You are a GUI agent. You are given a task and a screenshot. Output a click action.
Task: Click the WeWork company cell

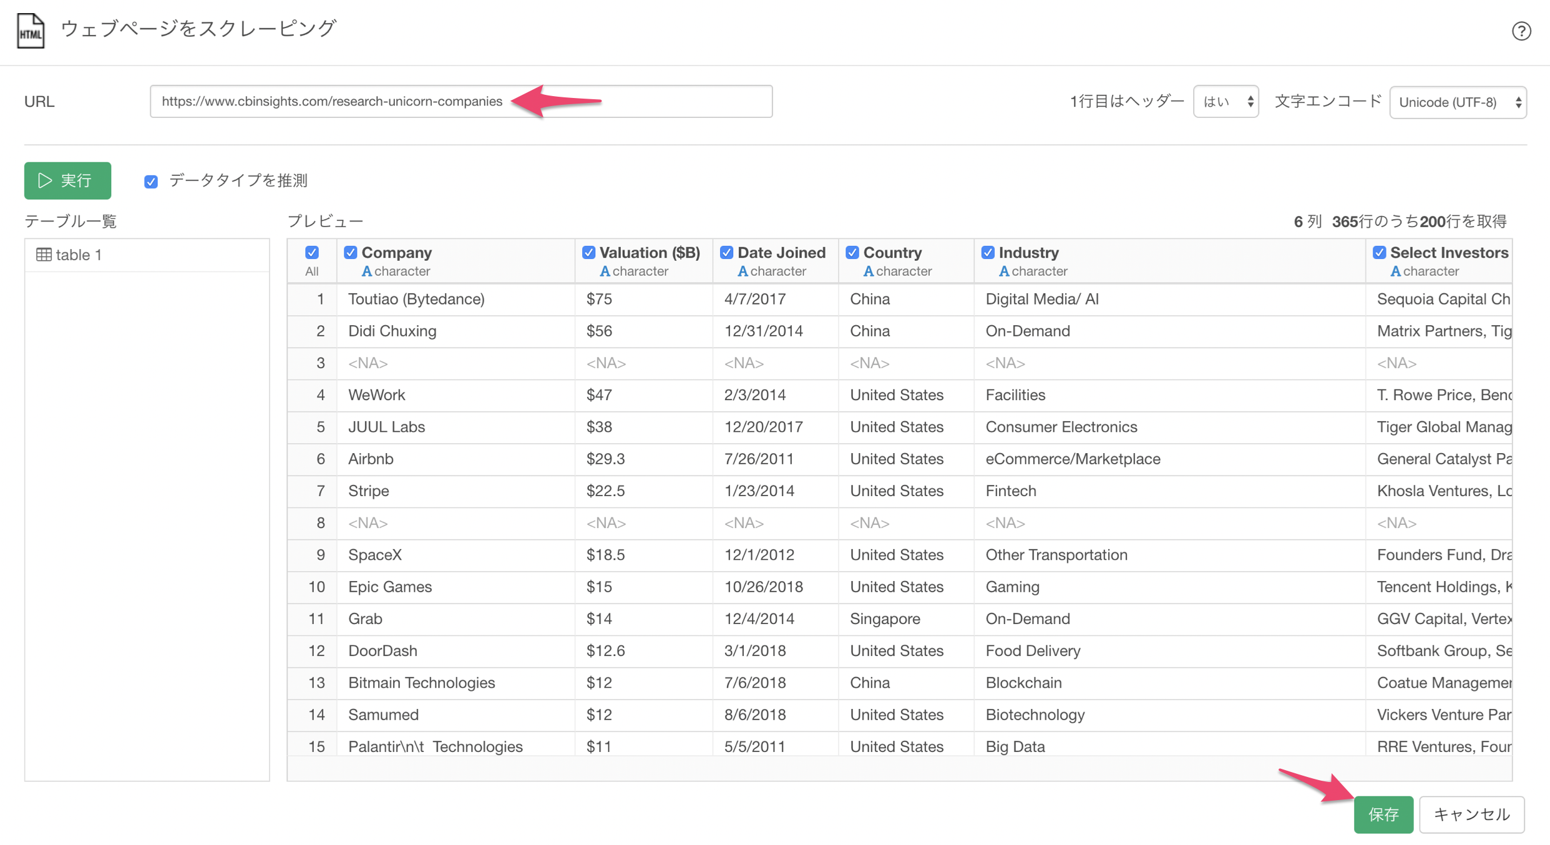[456, 395]
